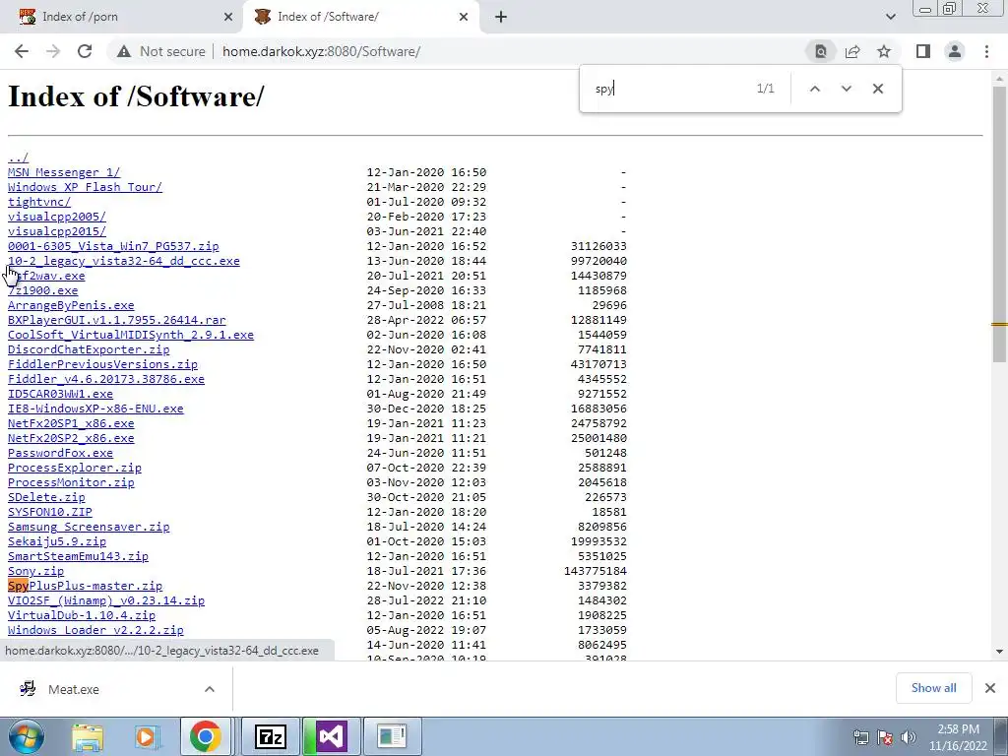The width and height of the screenshot is (1008, 756).
Task: Open the tab search dropdown
Action: [x=890, y=17]
